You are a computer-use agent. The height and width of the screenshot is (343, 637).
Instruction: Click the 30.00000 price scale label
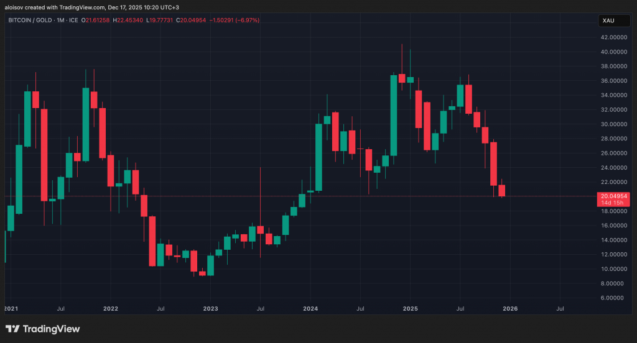[x=613, y=124]
